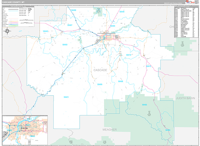
Task: Click the largest 'City' sample in the legend
Action: (x=30, y=9)
